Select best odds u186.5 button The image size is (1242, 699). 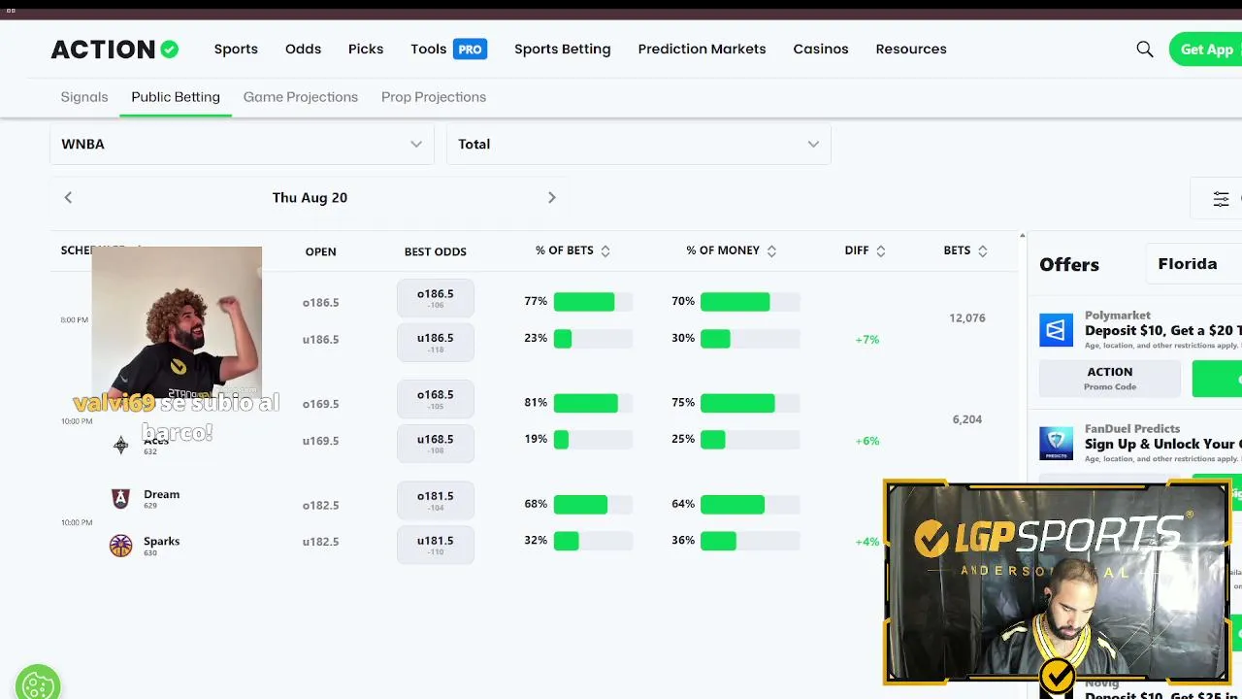(x=436, y=343)
